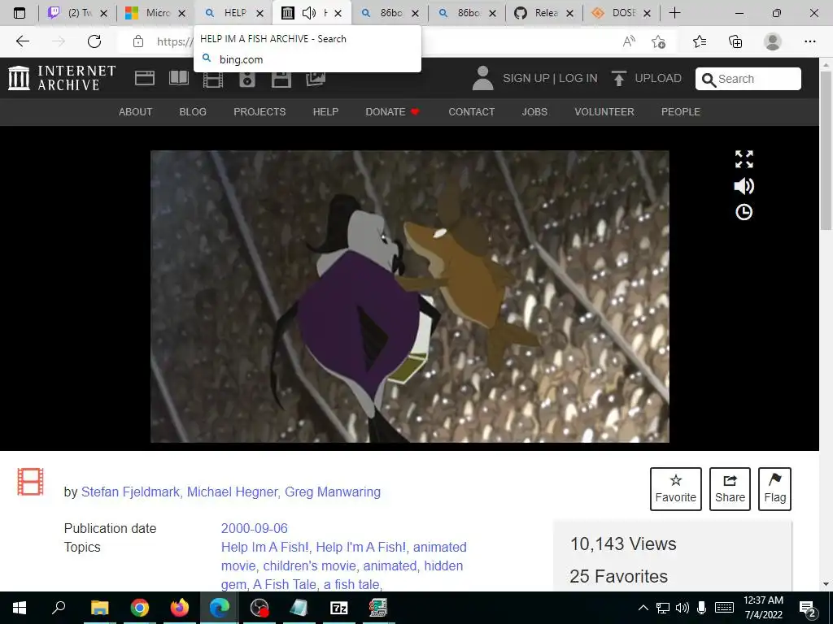Viewport: 833px width, 624px height.
Task: Click the browser profile avatar
Action: (x=773, y=41)
